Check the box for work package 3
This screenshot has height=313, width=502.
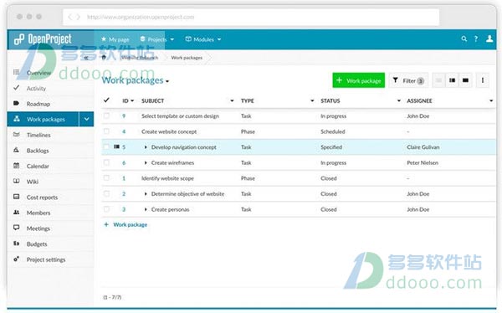106,209
